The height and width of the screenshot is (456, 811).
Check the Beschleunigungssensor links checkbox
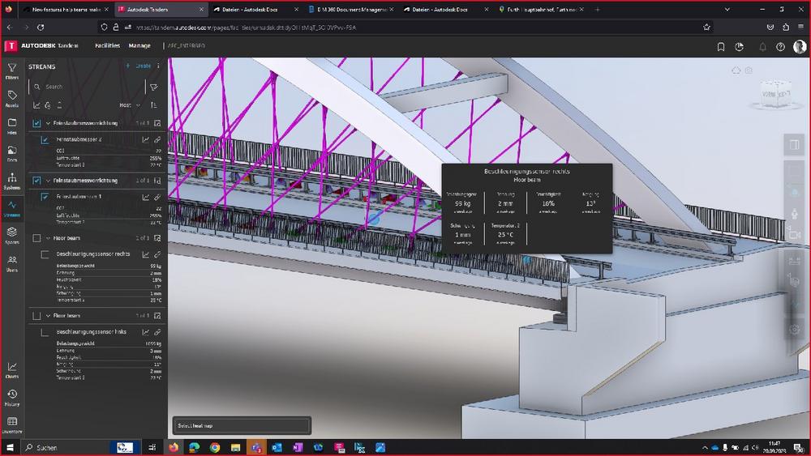[45, 332]
